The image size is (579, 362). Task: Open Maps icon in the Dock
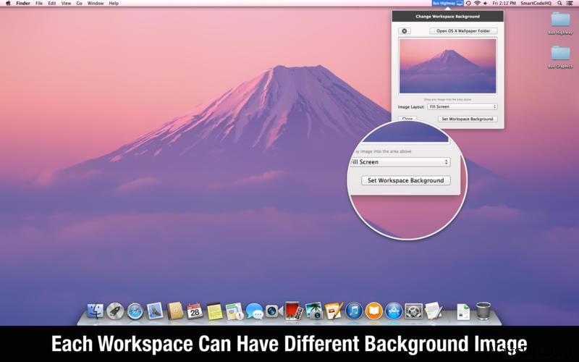(234, 311)
